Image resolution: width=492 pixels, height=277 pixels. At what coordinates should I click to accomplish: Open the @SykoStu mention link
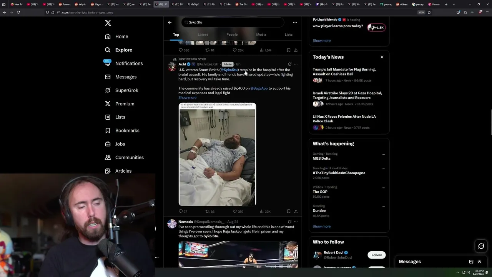229,70
